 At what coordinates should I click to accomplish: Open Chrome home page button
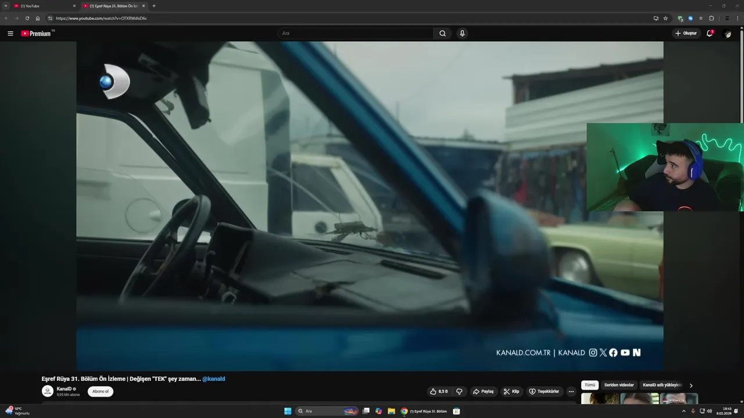38,18
